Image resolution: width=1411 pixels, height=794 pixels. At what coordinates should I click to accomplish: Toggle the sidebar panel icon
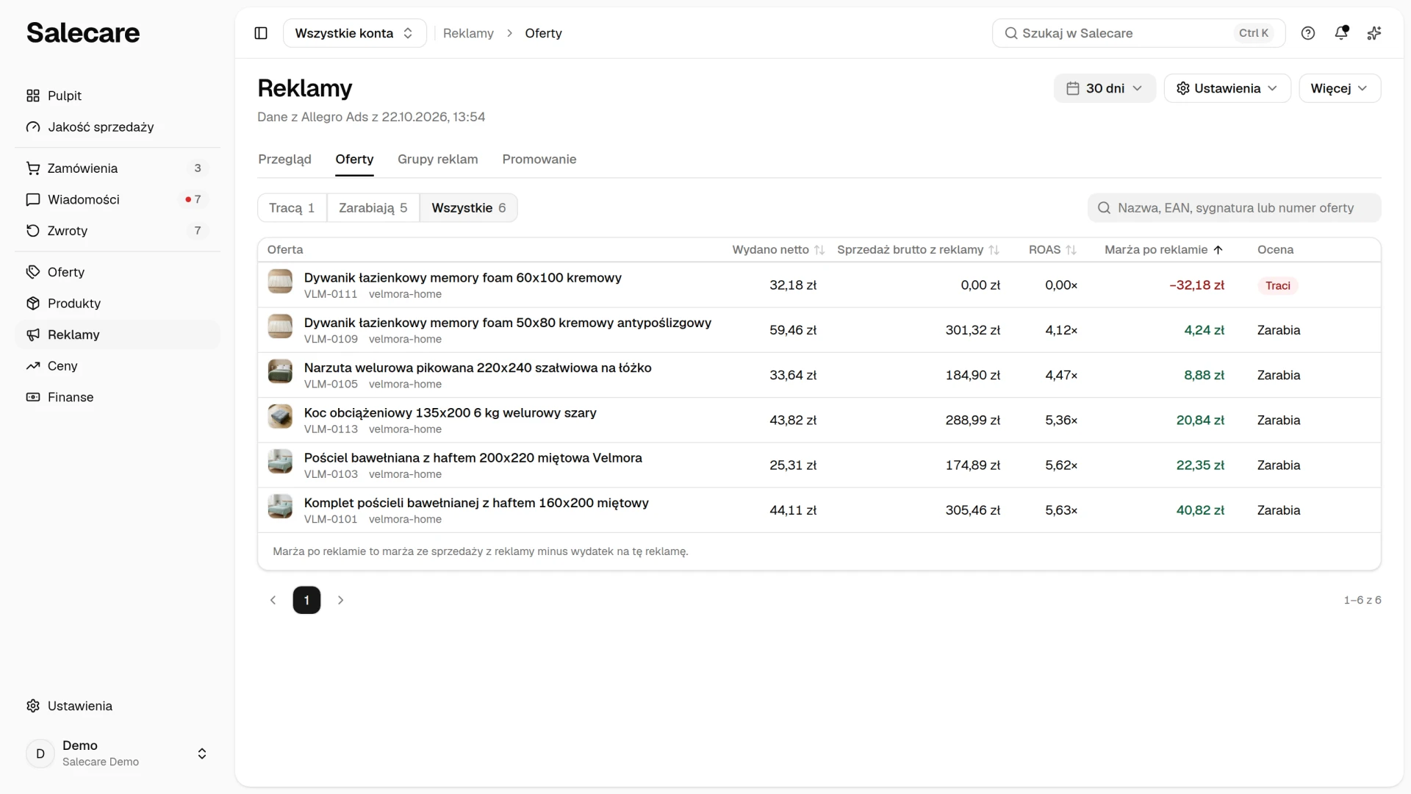coord(261,33)
